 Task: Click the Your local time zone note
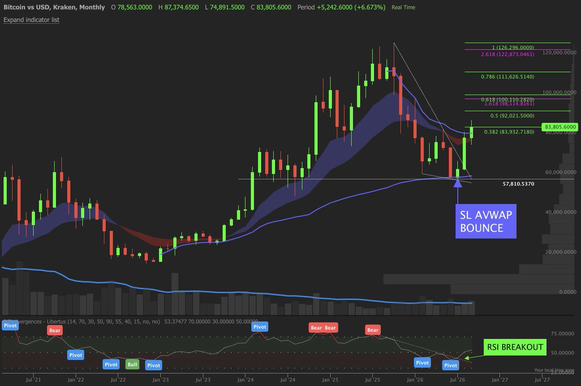click(553, 370)
